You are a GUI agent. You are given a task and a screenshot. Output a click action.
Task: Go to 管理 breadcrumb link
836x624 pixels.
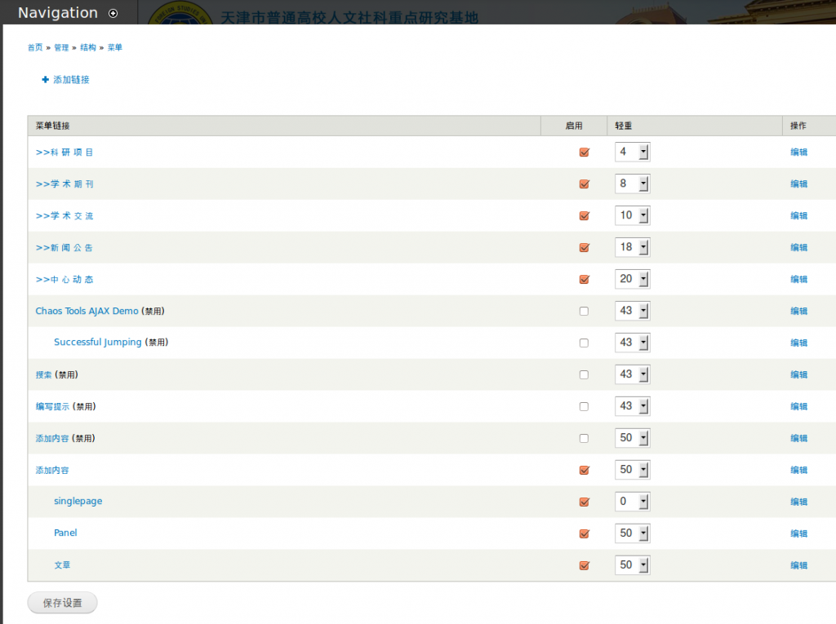61,47
